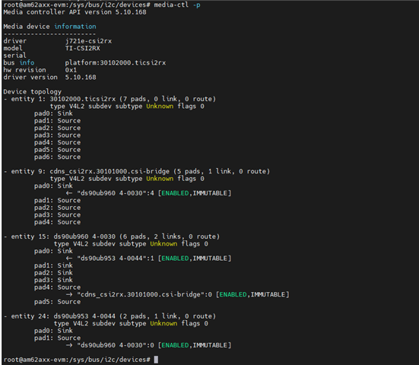Click the left arrow before "ds90ub953 4-0044":1
Image resolution: width=419 pixels, height=365 pixels.
(69, 258)
